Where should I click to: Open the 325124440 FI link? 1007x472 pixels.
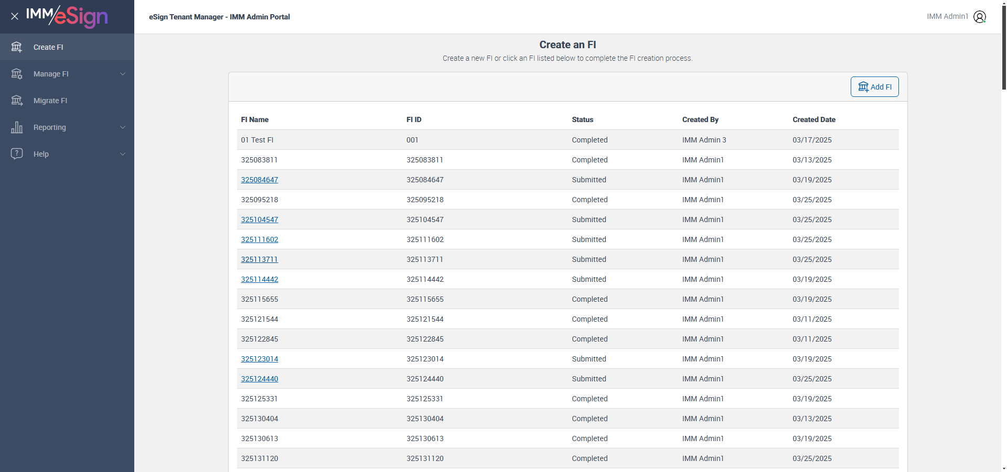pos(260,379)
